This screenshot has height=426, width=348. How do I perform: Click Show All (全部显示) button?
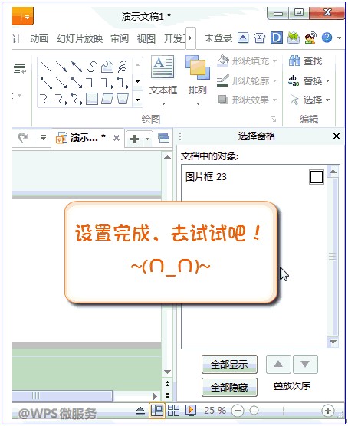(229, 364)
